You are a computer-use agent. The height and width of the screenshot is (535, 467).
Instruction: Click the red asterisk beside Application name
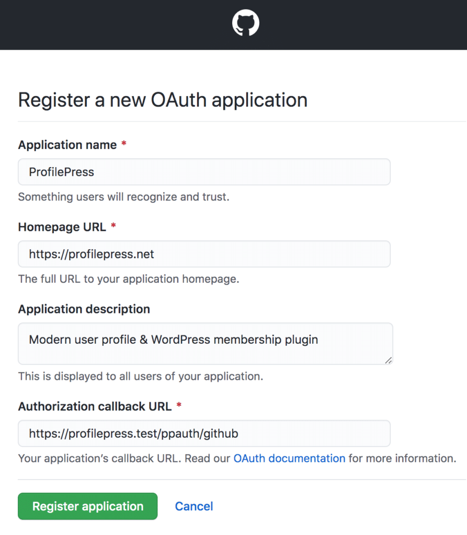click(x=124, y=144)
